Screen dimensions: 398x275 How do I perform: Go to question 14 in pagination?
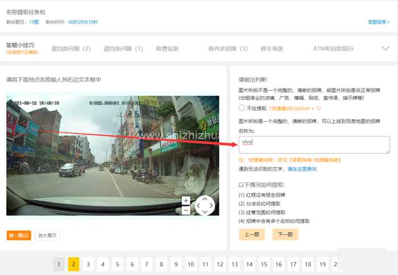tap(250, 264)
